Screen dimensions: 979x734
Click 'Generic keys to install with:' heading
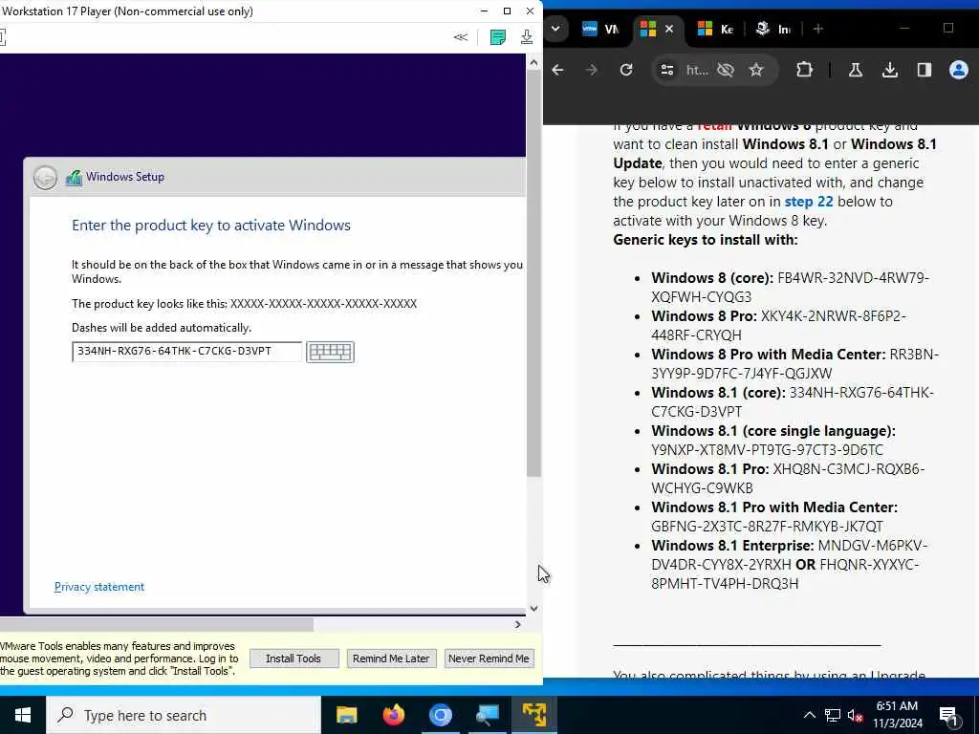point(706,240)
